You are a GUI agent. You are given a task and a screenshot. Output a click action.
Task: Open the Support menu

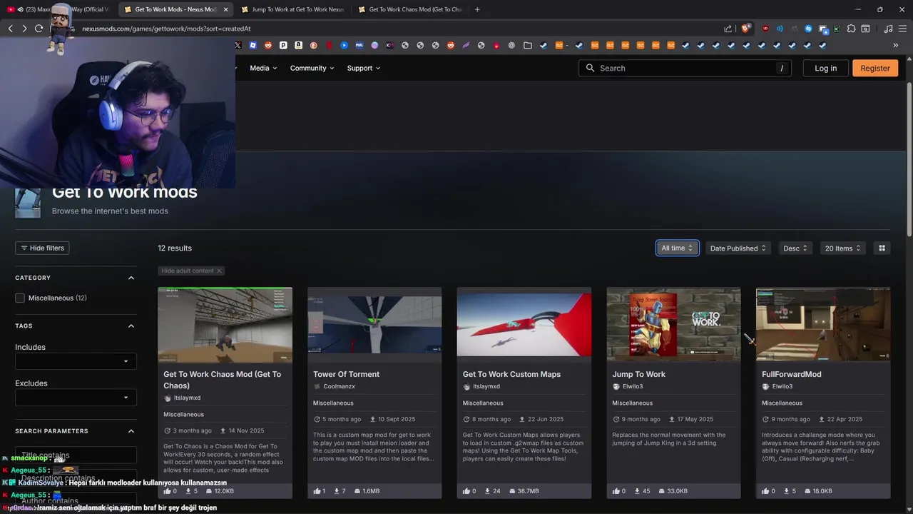pyautogui.click(x=364, y=68)
